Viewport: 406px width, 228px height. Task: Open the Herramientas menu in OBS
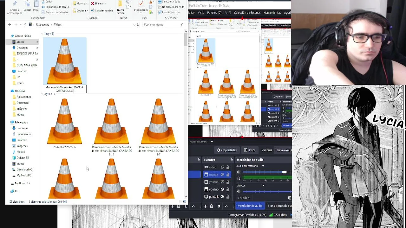pyautogui.click(x=272, y=13)
